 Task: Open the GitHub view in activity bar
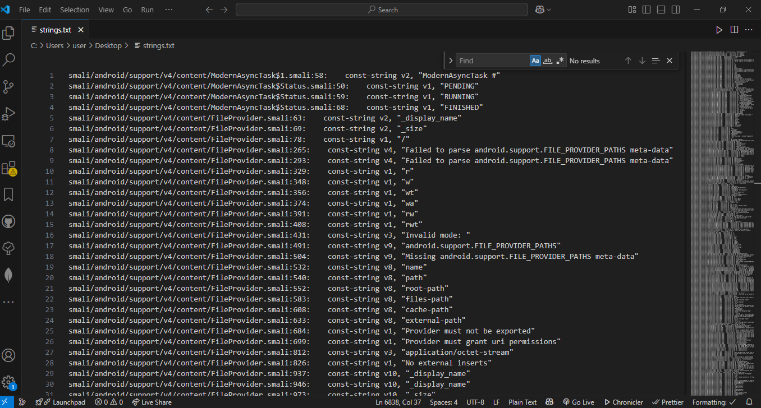click(8, 221)
